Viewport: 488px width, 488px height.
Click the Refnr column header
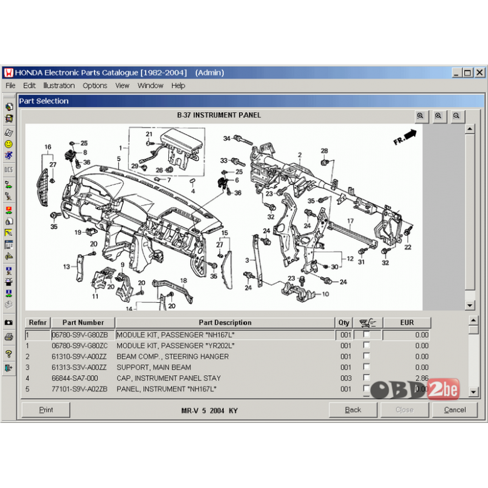click(38, 323)
